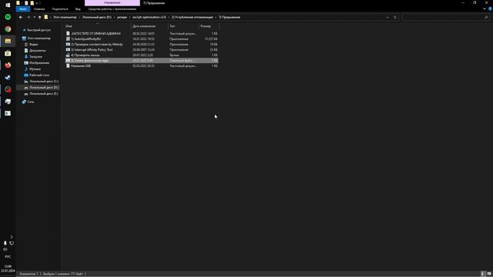Image resolution: width=493 pixels, height=277 pixels.
Task: Open Сеть in the navigation pane
Action: pyautogui.click(x=30, y=102)
